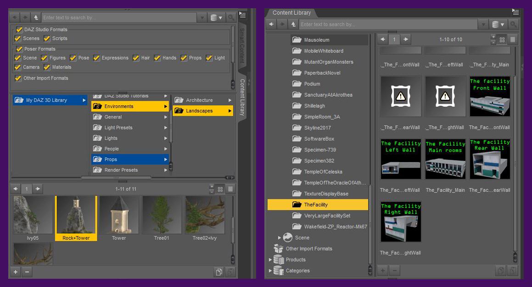Switch to grid view in left results pane
Viewport: 532px width, 287px height.
click(220, 189)
